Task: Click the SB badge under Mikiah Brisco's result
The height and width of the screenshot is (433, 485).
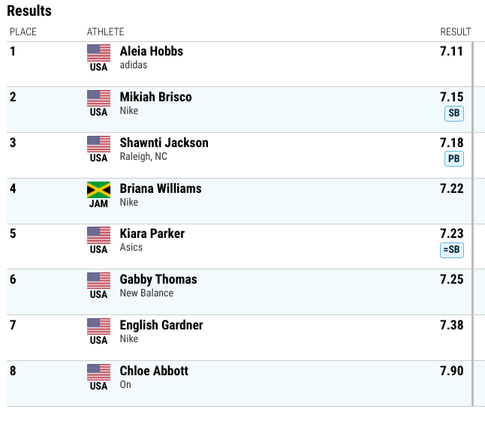Action: point(454,113)
